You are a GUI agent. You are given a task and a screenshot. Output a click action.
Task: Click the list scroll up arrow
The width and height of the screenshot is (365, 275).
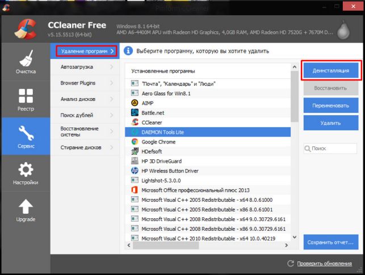click(295, 67)
